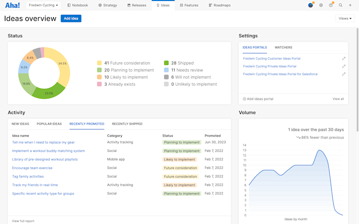This screenshot has height=224, width=359.
Task: Click the Shipped green legend swatch
Action: pos(166,63)
